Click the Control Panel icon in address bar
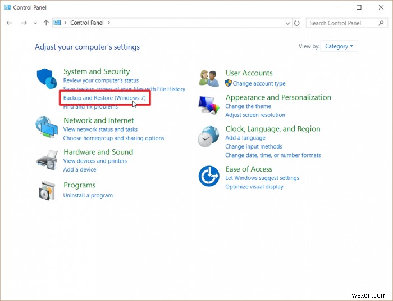Image resolution: width=393 pixels, height=301 pixels. tap(57, 23)
